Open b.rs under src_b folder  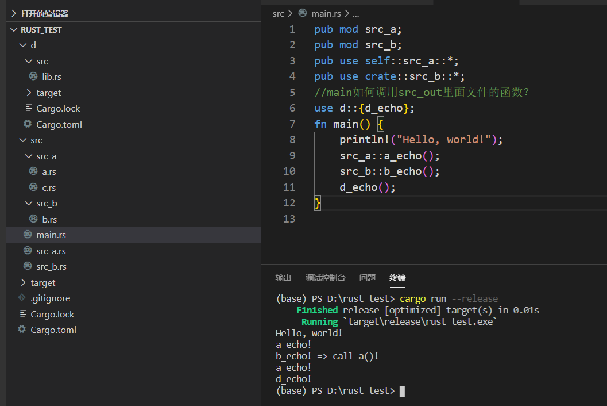click(50, 219)
